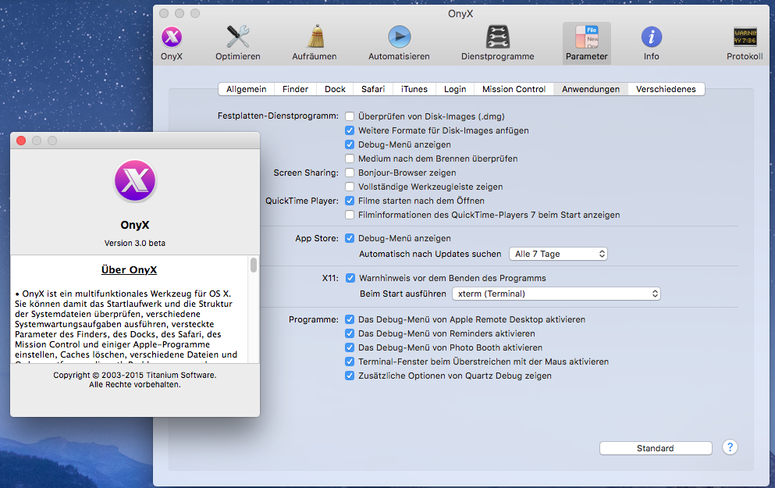The width and height of the screenshot is (775, 488).
Task: Click the About window text scrollbar
Action: point(254,265)
